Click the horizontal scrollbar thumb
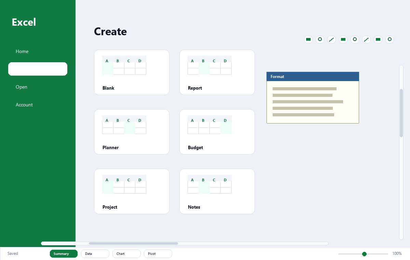The width and height of the screenshot is (410, 260). click(133, 243)
